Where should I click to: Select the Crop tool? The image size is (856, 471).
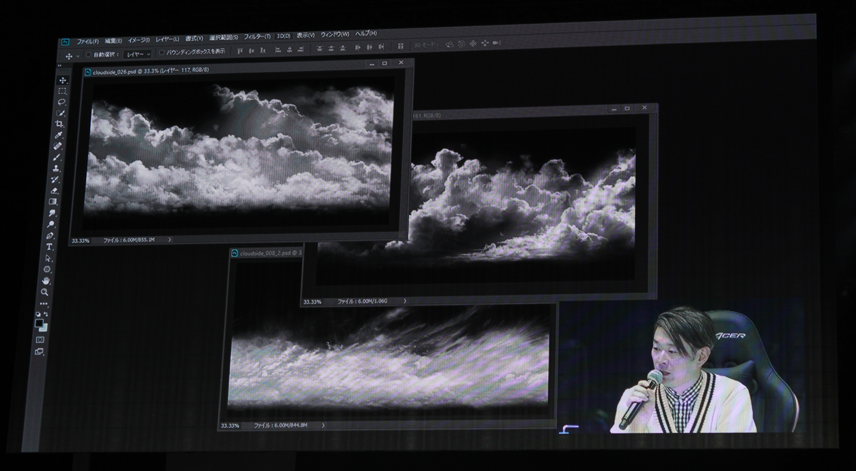(59, 124)
